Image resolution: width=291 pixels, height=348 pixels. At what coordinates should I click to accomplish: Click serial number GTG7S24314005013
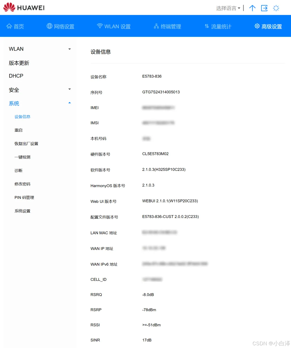point(161,92)
